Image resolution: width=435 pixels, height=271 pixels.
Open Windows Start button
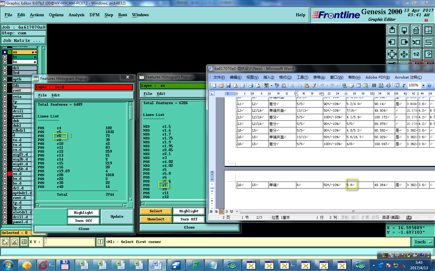(x=8, y=265)
